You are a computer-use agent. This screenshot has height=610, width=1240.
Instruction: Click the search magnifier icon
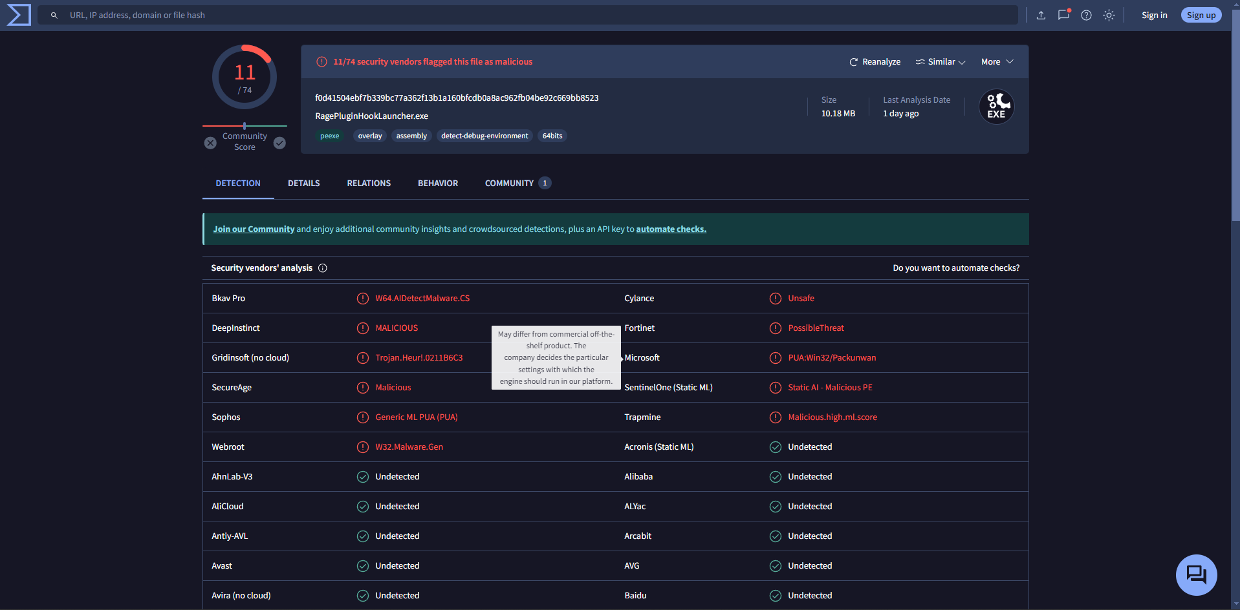point(54,15)
